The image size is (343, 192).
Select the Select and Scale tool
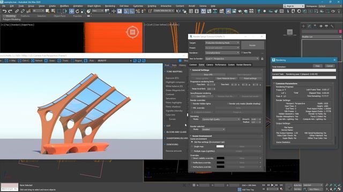coord(83,11)
